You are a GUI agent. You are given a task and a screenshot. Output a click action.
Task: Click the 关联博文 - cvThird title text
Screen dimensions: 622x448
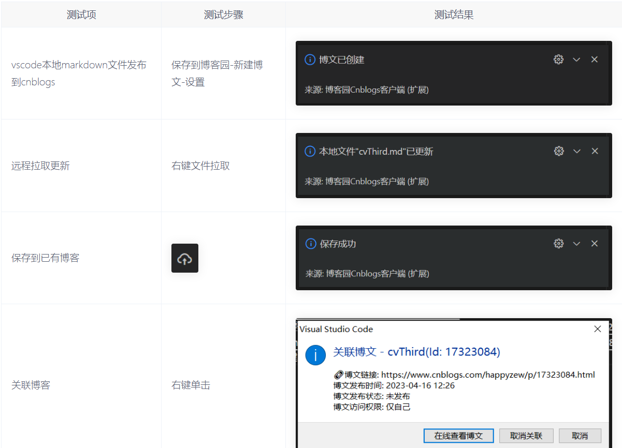(417, 351)
